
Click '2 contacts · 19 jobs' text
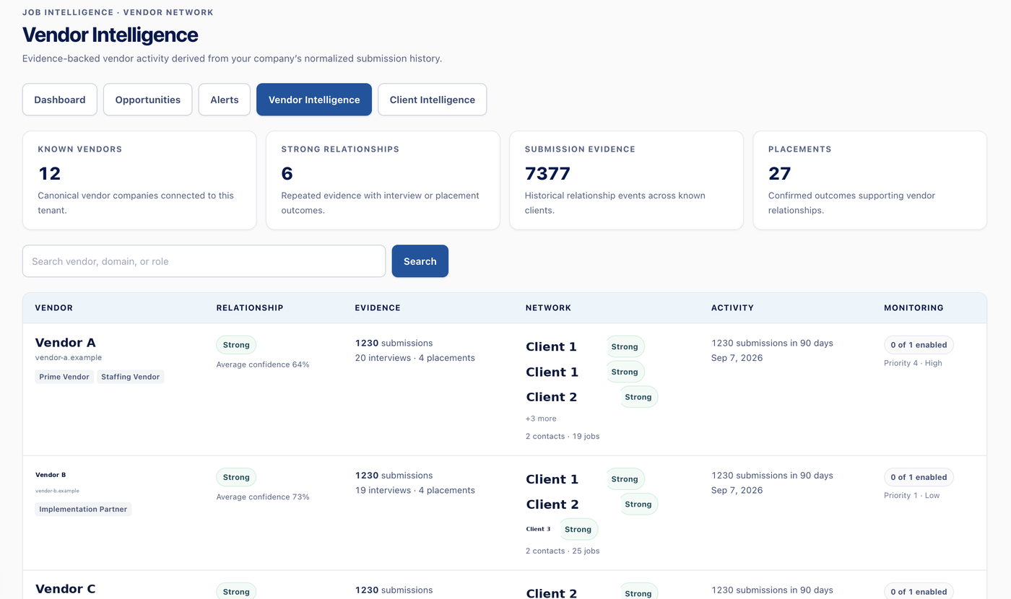point(563,436)
